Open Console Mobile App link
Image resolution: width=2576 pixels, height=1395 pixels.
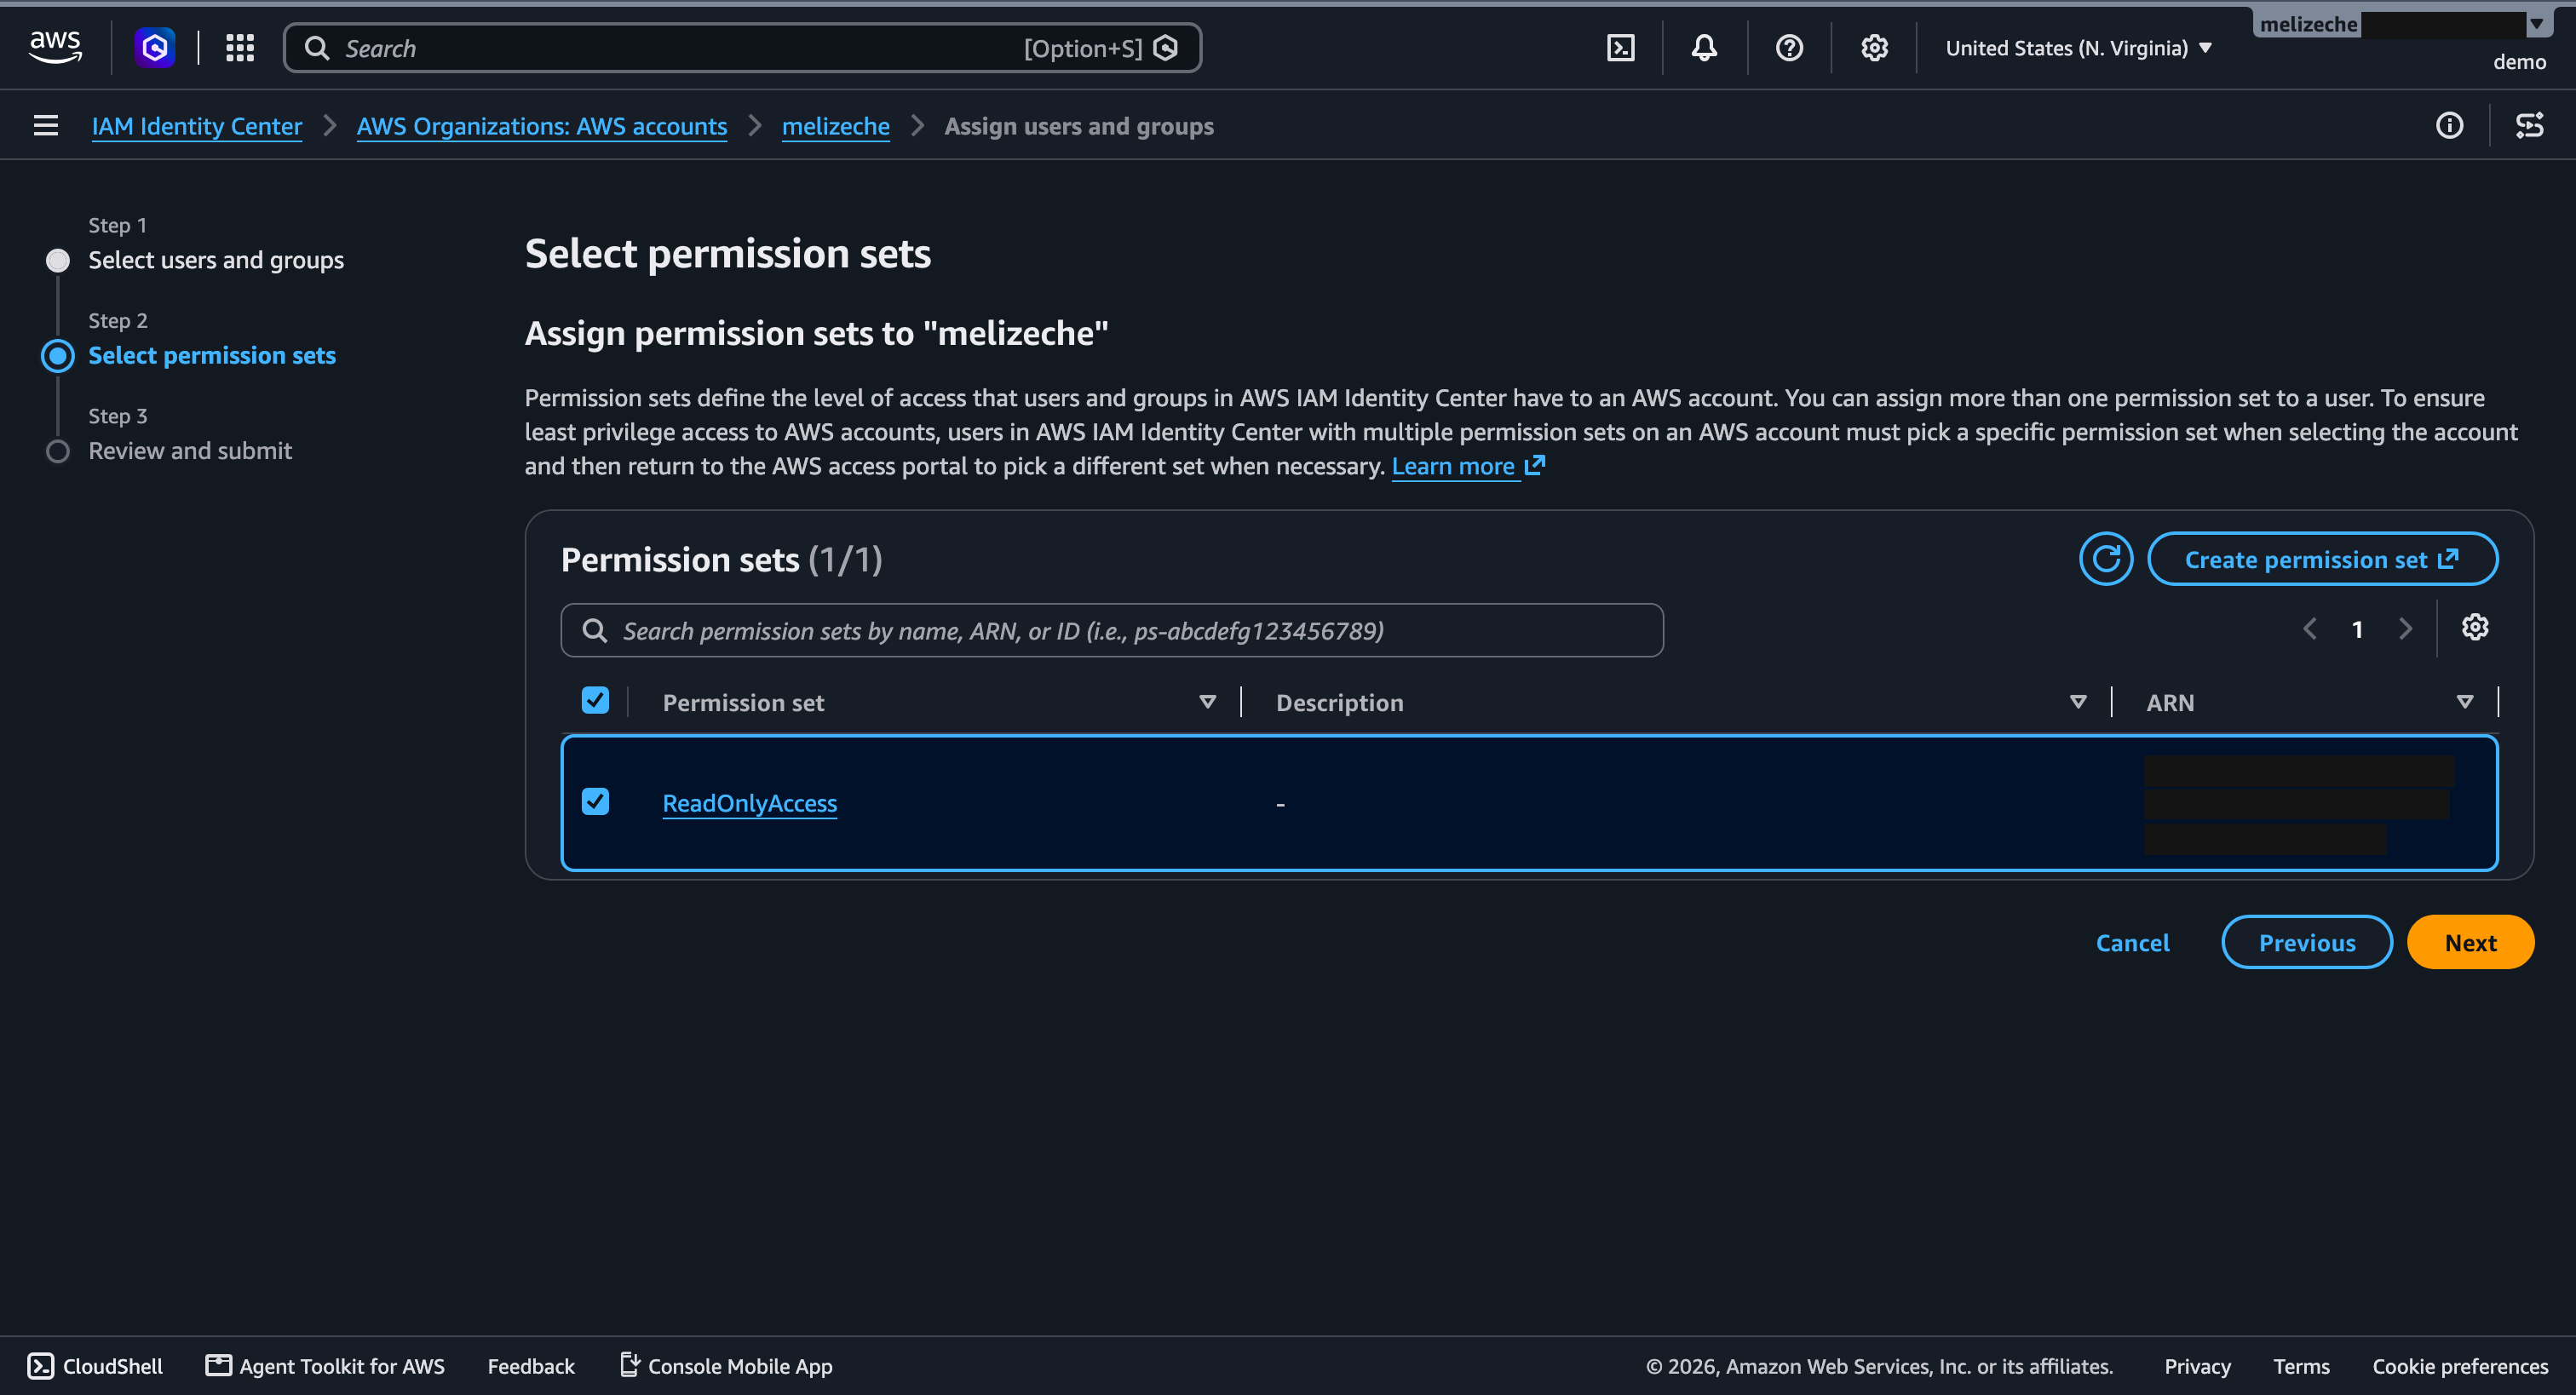click(726, 1366)
